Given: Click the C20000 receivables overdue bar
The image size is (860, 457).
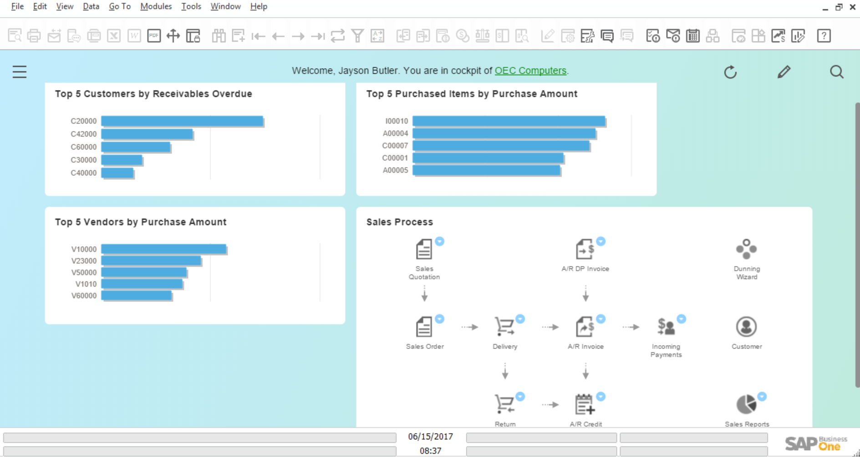Looking at the screenshot, I should [182, 121].
